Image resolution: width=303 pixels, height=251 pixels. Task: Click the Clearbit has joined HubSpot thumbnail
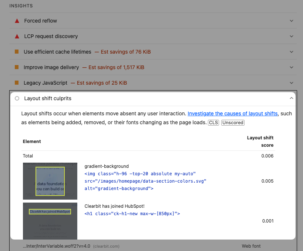point(50,221)
